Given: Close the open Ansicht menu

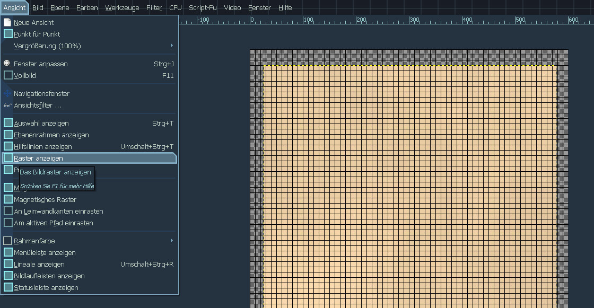Looking at the screenshot, I should 14,7.
